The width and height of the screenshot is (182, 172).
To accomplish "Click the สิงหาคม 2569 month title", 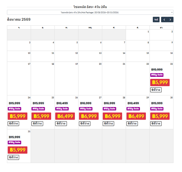I will pos(19,19).
